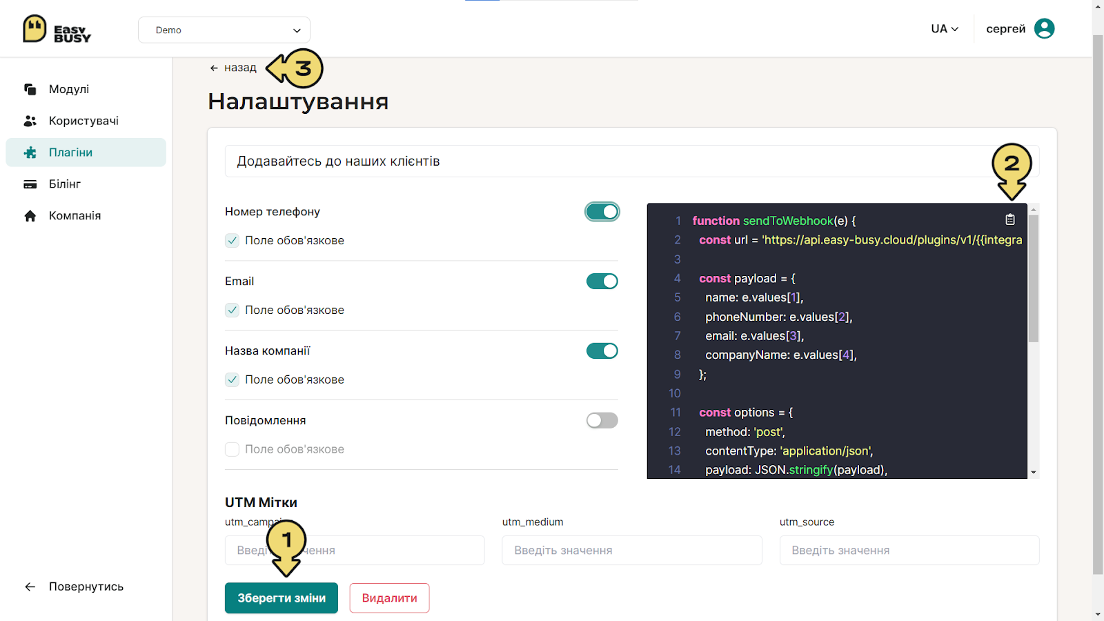
Task: Click the Користувачі people icon
Action: click(30, 121)
